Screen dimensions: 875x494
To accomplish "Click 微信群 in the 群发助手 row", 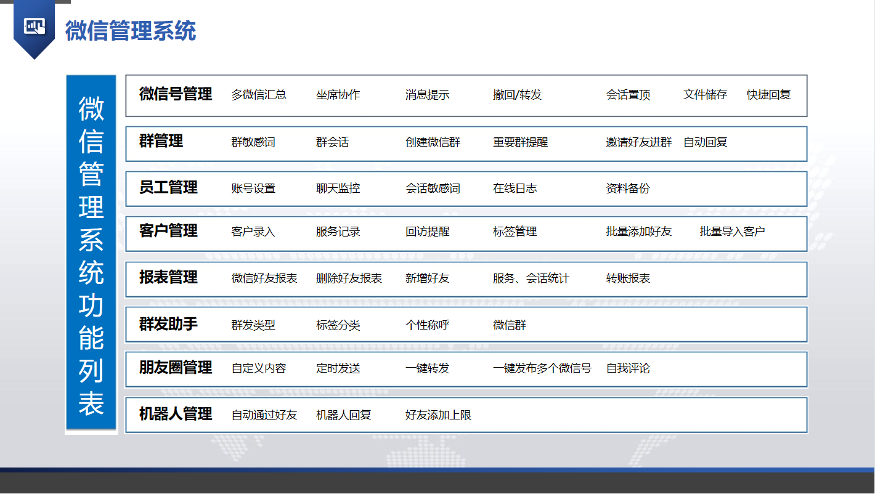I will tap(509, 325).
